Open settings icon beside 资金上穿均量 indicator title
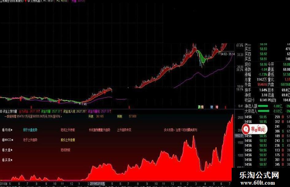 (x=1, y=111)
